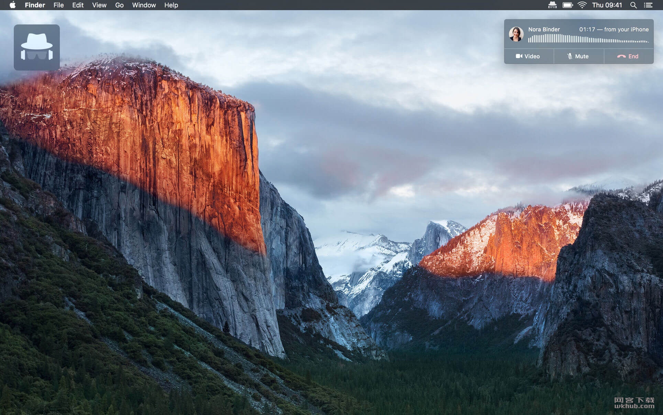The height and width of the screenshot is (415, 663).
Task: Open Spotlight search magnifier
Action: 633,5
